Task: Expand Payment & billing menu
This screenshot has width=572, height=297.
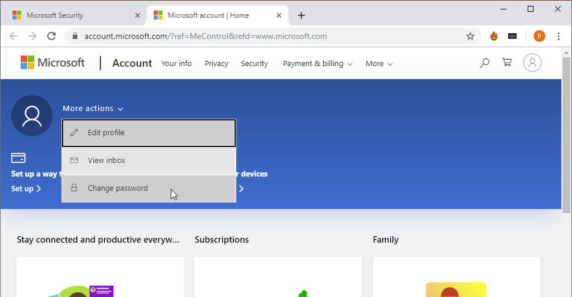Action: [x=317, y=63]
